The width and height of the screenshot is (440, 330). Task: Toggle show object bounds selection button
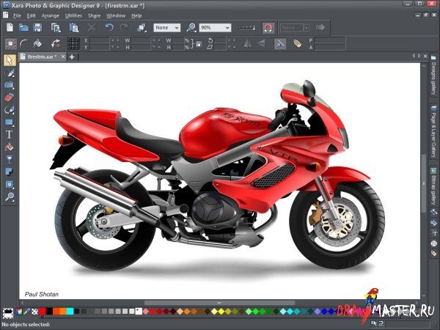click(x=10, y=44)
